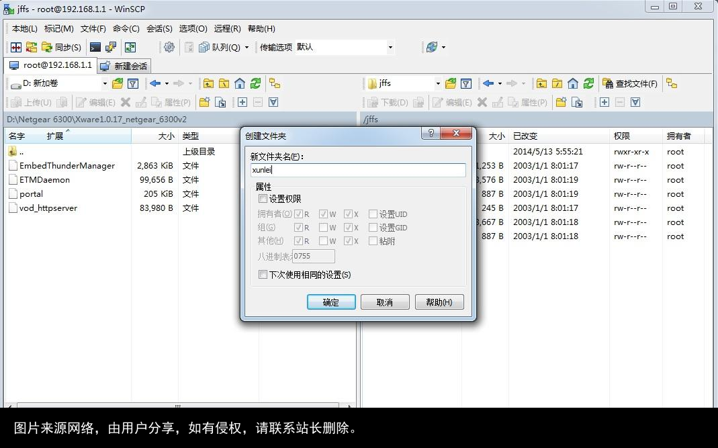The image size is (718, 448).
Task: Click 查找文件(F) to search files
Action: coord(629,83)
